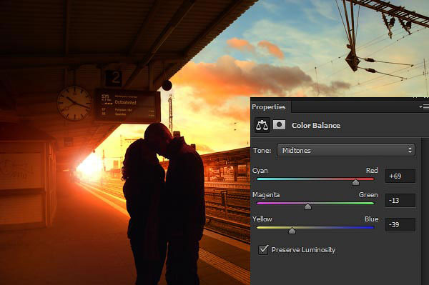Click the station clock in the photo
Viewport: 429px width, 285px height.
[74, 104]
